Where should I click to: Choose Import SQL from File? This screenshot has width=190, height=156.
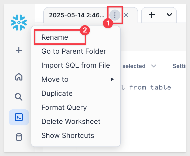coord(76,65)
